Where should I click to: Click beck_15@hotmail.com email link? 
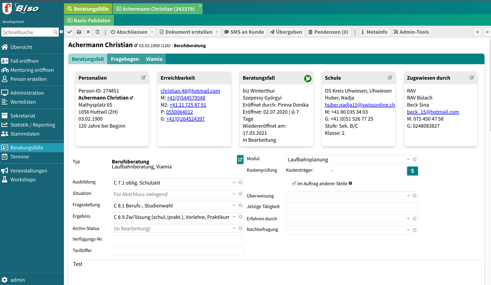click(x=433, y=112)
